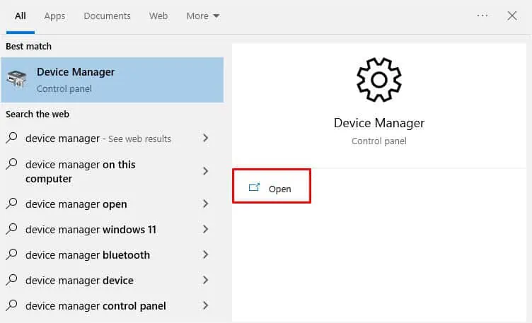
Task: Click search icon beside 'windows 11' suggestion
Action: [x=11, y=229]
